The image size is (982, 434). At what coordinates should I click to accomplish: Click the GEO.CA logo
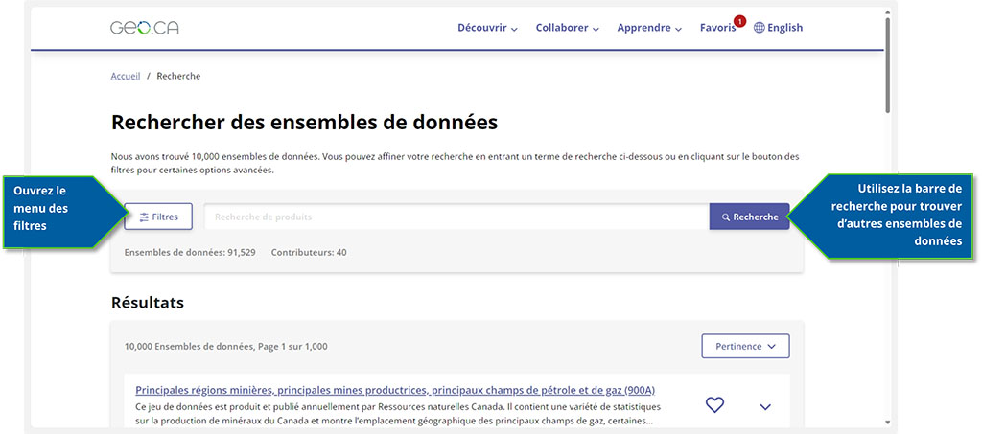pyautogui.click(x=145, y=28)
